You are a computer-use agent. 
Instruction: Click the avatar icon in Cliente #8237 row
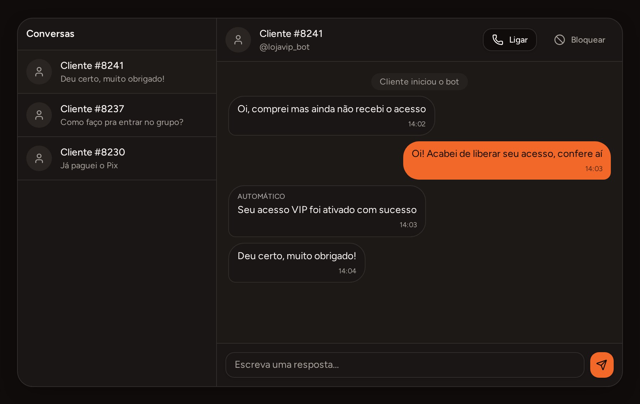(39, 115)
